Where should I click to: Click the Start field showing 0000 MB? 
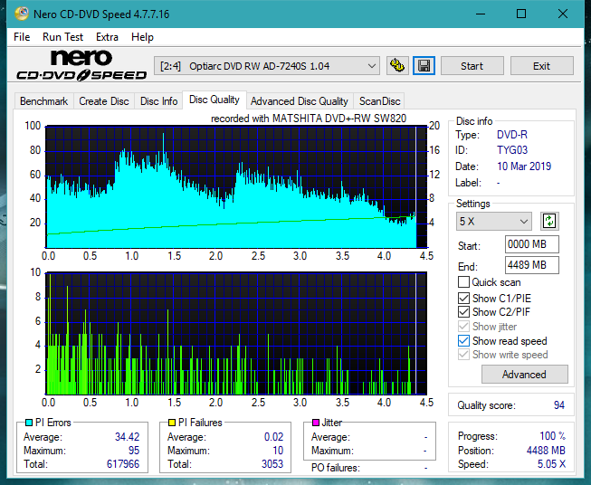pyautogui.click(x=531, y=244)
